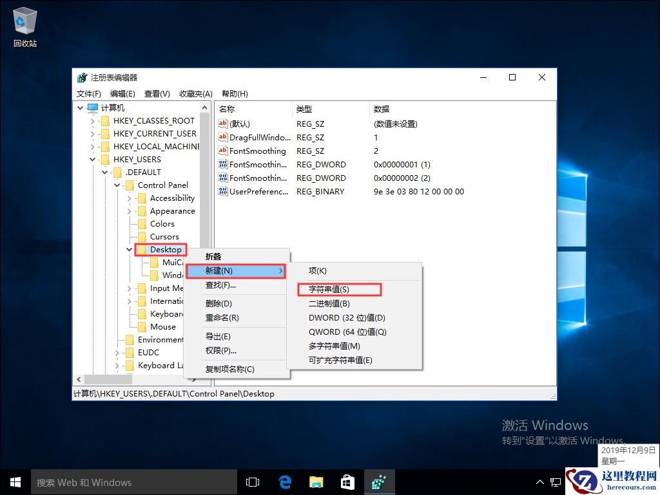Click the Task View taskbar icon
The image size is (660, 495).
click(252, 481)
